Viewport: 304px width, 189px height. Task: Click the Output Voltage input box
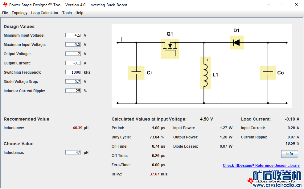[73, 54]
